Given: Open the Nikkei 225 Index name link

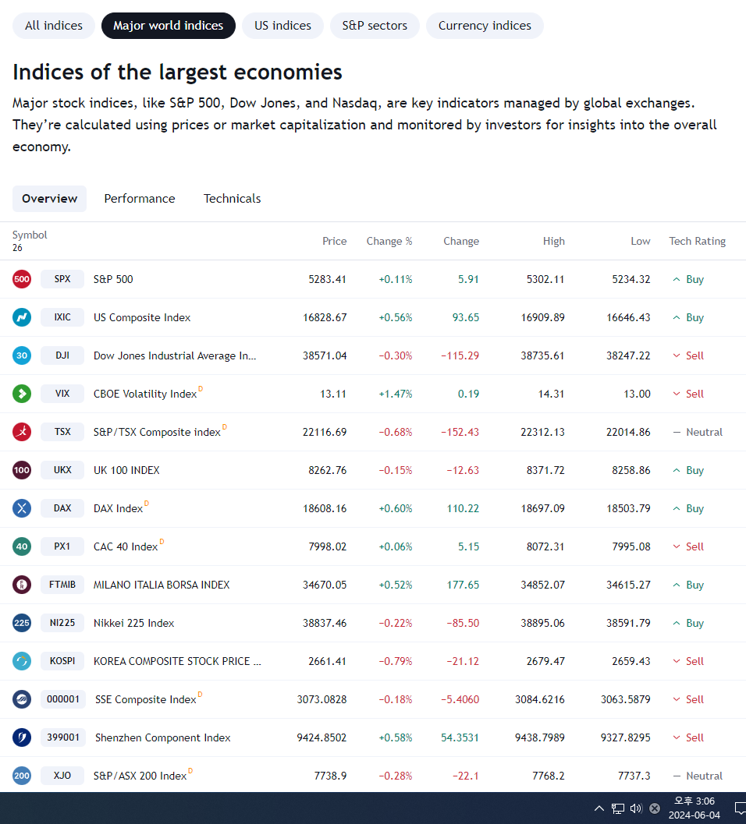Looking at the screenshot, I should pyautogui.click(x=133, y=623).
